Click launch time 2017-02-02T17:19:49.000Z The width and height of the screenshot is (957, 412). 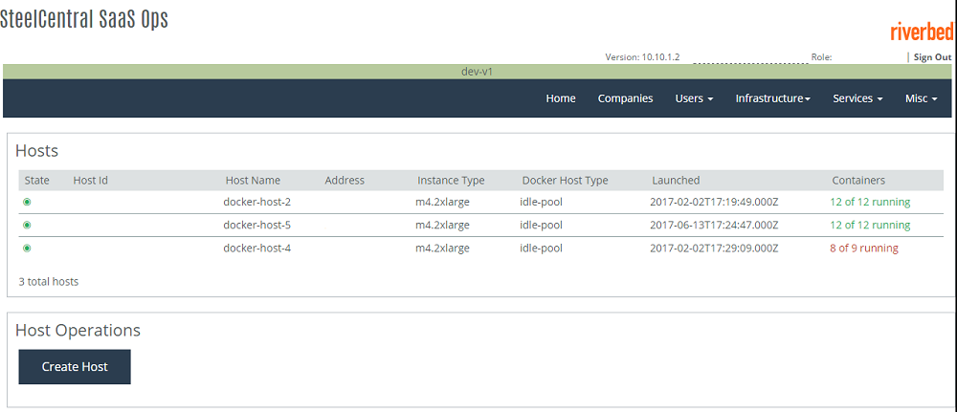click(714, 202)
